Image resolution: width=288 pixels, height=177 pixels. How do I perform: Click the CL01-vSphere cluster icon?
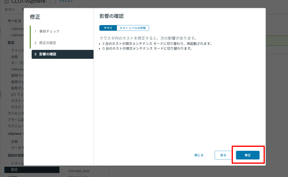(x=7, y=1)
